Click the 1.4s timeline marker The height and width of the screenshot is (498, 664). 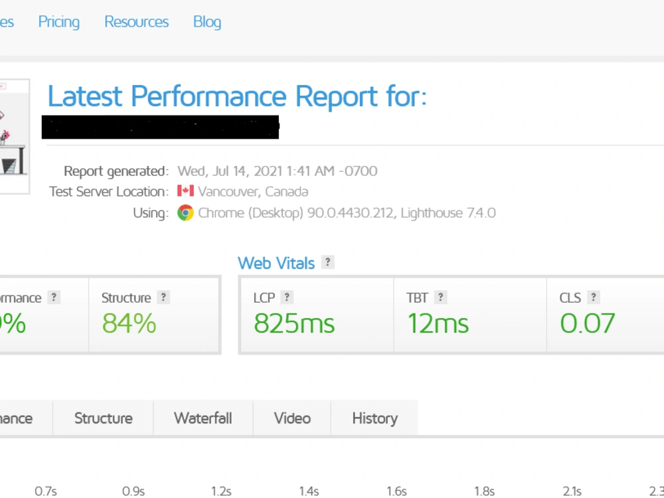point(309,491)
